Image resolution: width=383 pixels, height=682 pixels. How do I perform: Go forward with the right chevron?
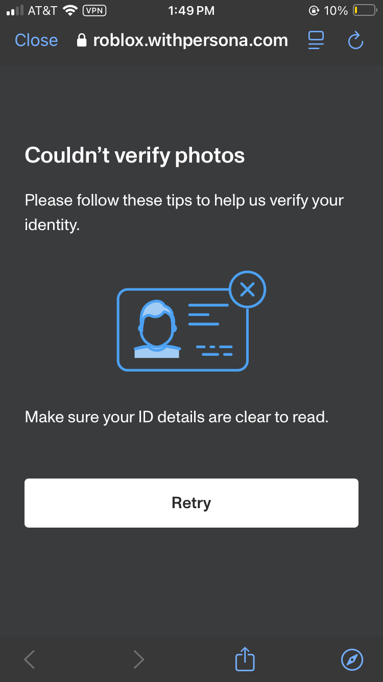(138, 660)
